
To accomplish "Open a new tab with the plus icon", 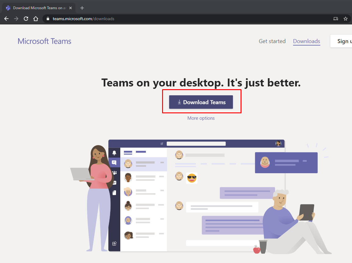I will tap(82, 8).
